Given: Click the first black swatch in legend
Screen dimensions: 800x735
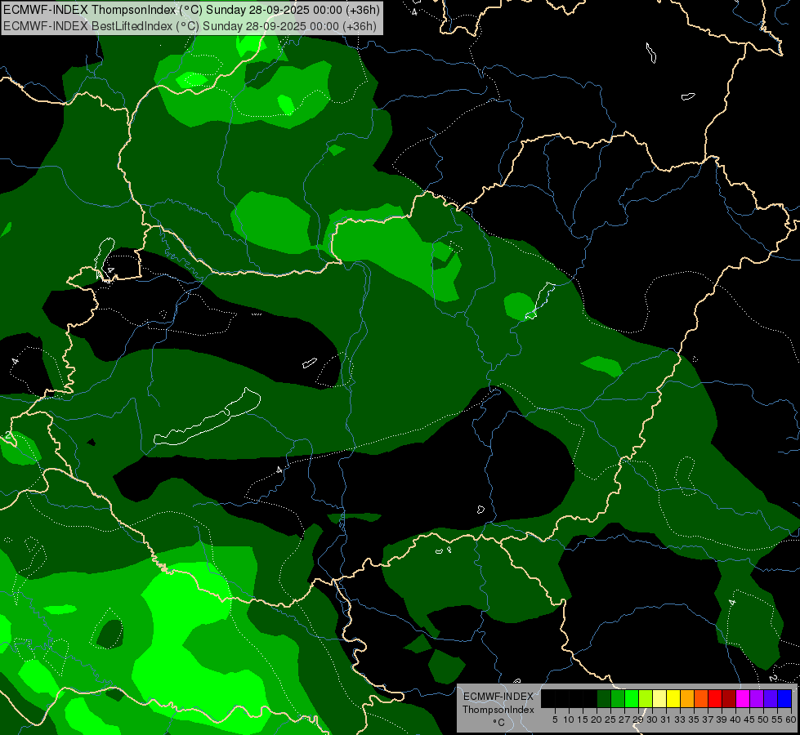Looking at the screenshot, I should pyautogui.click(x=548, y=698).
